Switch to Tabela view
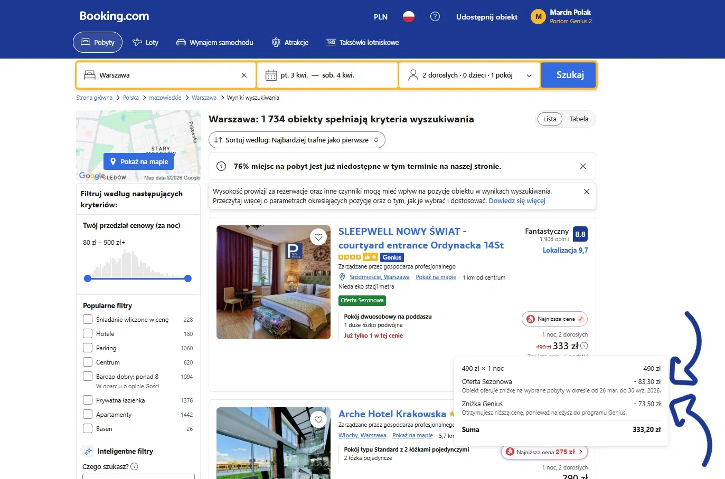This screenshot has width=725, height=479. 579,119
